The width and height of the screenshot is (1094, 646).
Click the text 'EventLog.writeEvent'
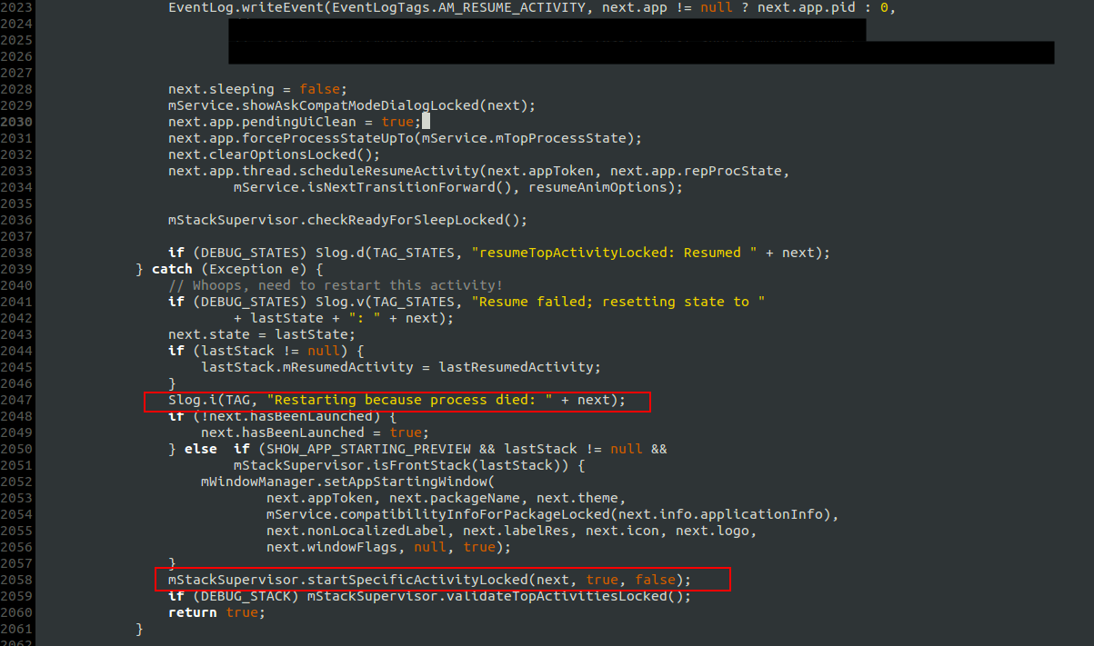click(x=246, y=7)
